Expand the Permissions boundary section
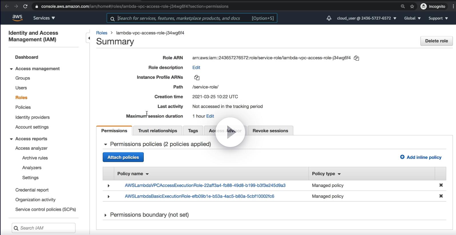Screen dimensions: 456x235 point(105,215)
